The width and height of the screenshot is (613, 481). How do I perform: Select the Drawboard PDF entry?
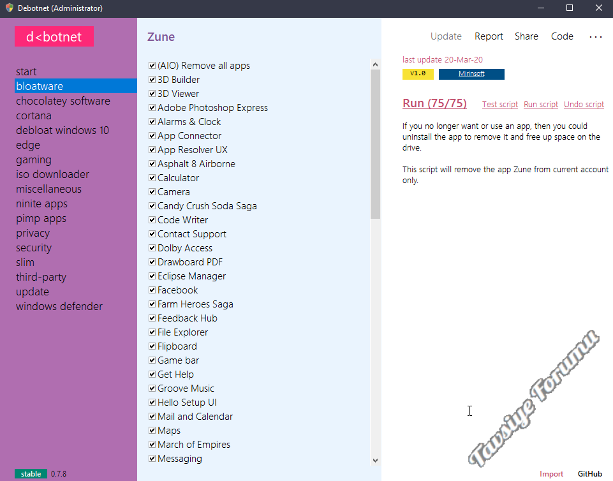(x=190, y=262)
